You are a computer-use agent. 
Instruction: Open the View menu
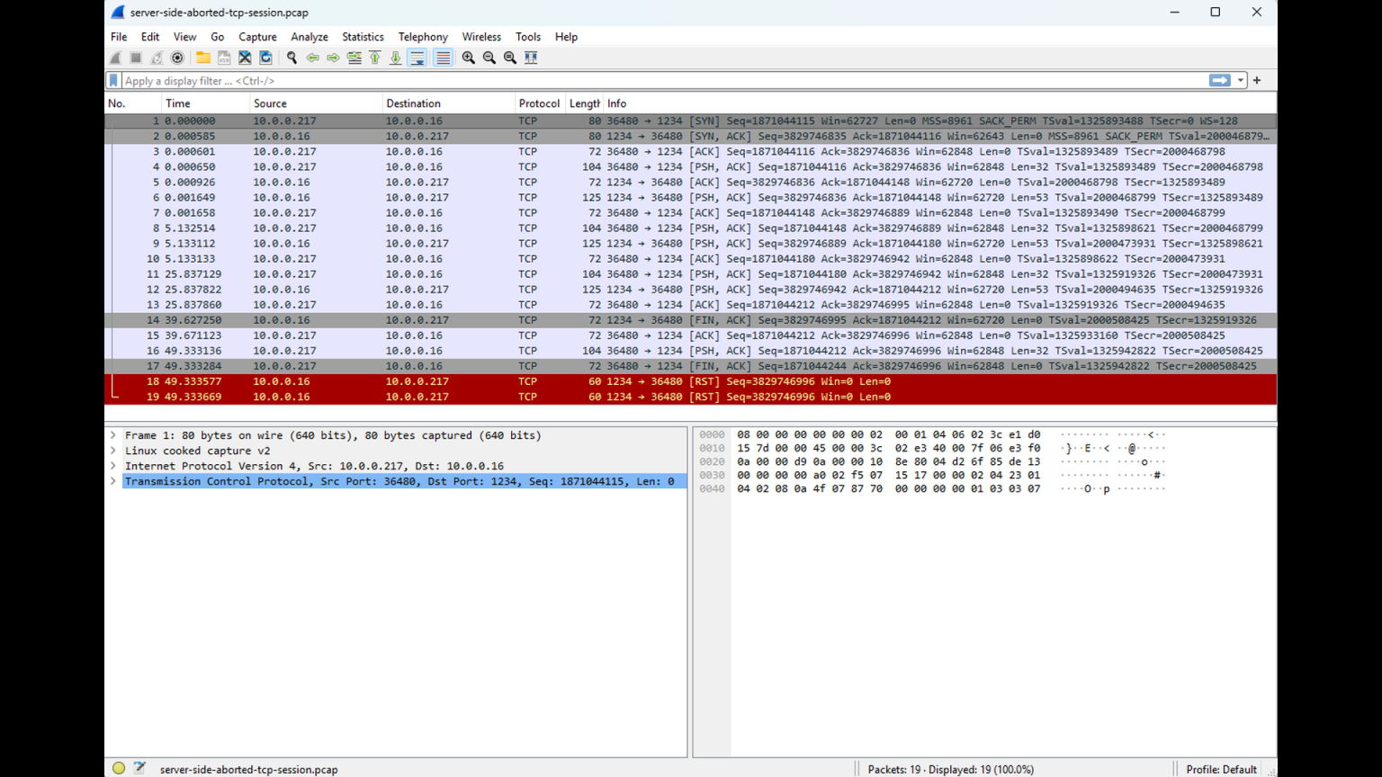184,37
